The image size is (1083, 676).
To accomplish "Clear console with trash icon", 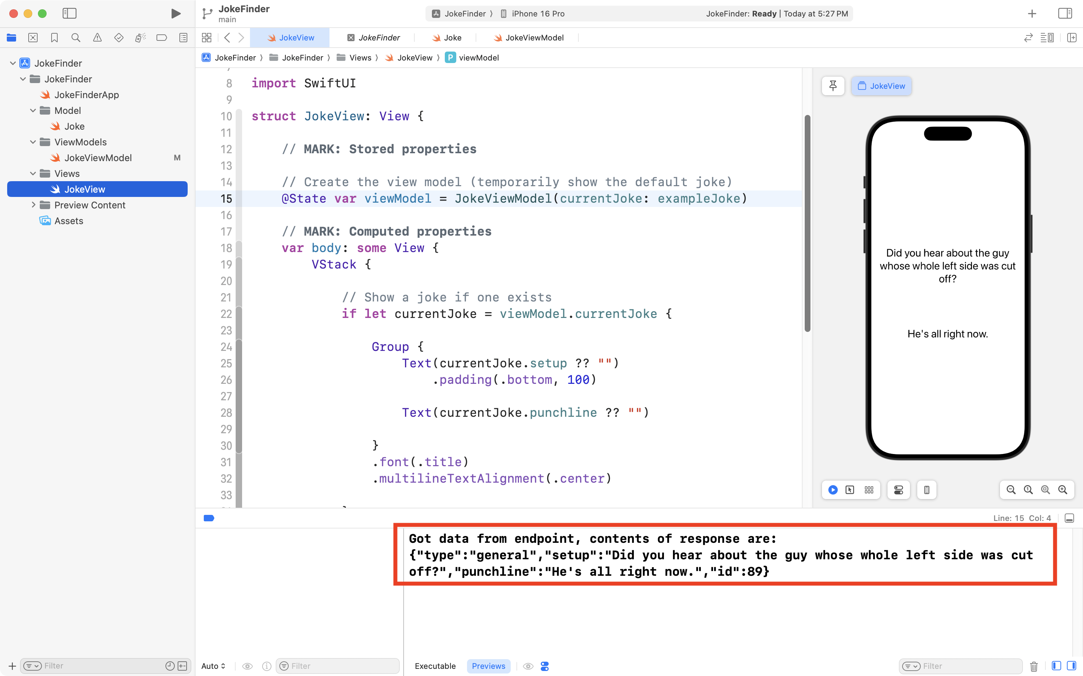I will [x=1034, y=666].
